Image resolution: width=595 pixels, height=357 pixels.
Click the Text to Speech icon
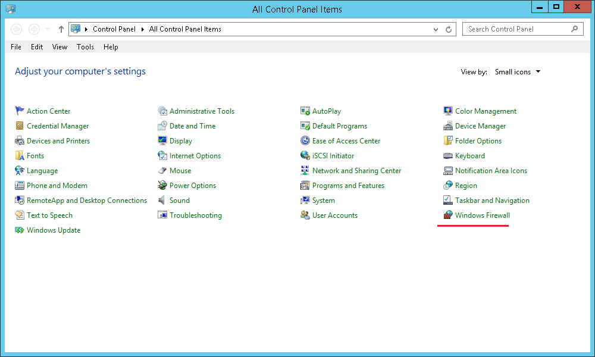coord(20,215)
